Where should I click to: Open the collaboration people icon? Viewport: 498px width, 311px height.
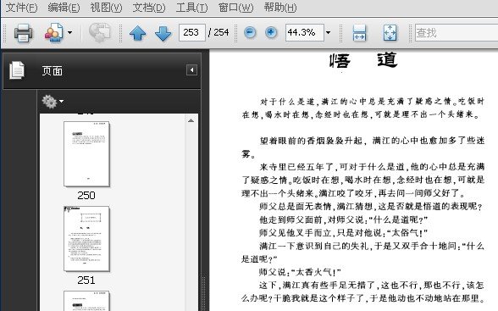pyautogui.click(x=54, y=33)
